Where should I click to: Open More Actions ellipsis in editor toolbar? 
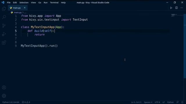[182, 8]
